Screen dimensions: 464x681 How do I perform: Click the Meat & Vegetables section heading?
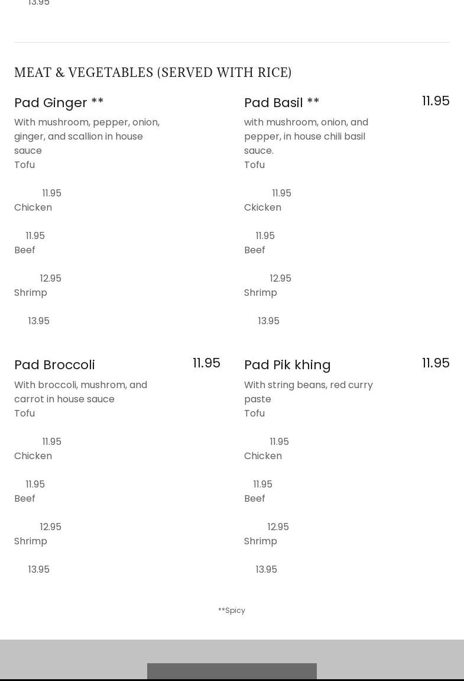pyautogui.click(x=153, y=72)
